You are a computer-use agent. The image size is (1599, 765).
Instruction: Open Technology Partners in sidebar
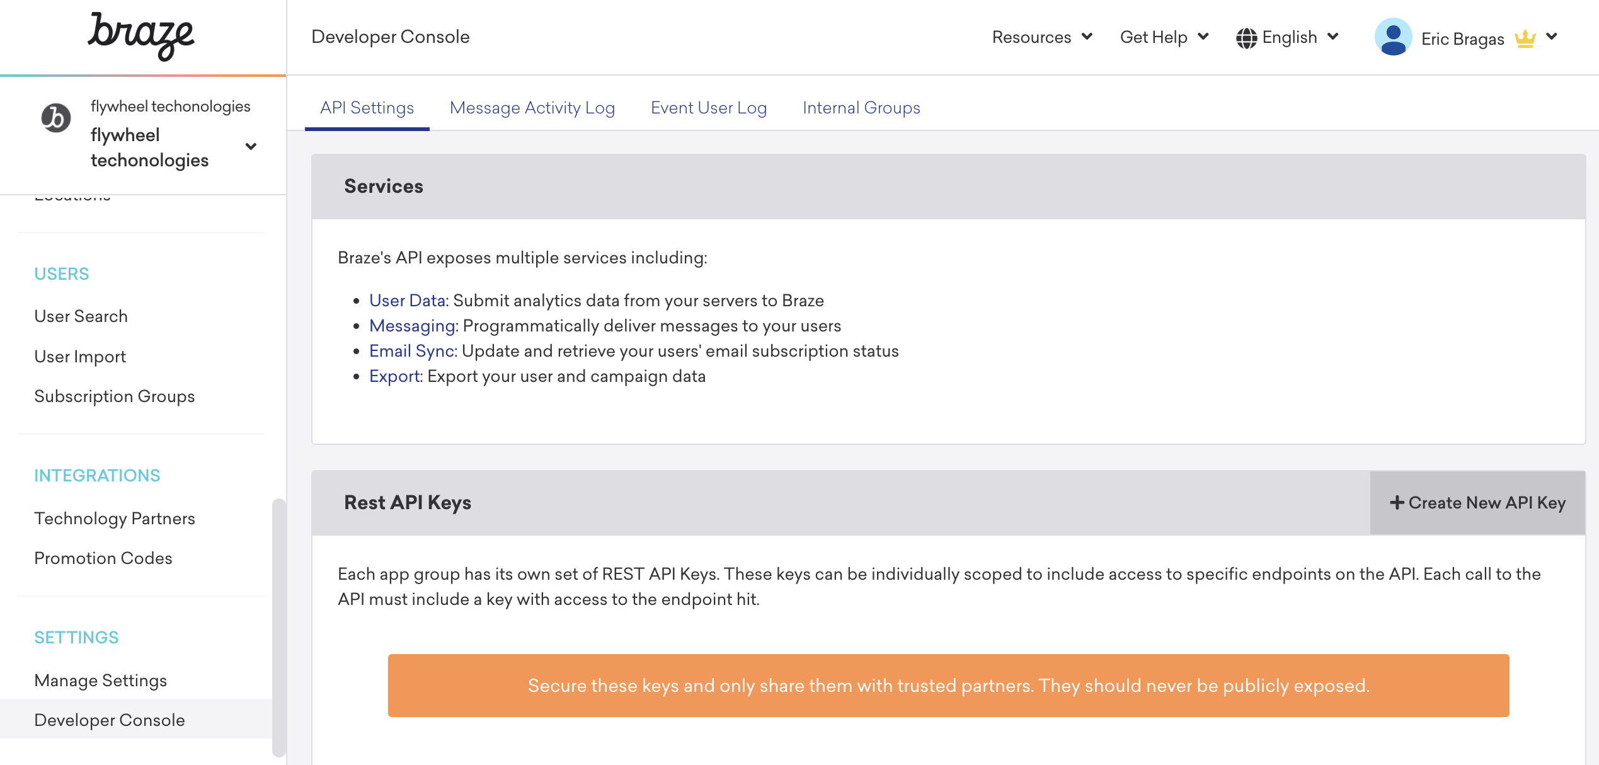point(115,518)
